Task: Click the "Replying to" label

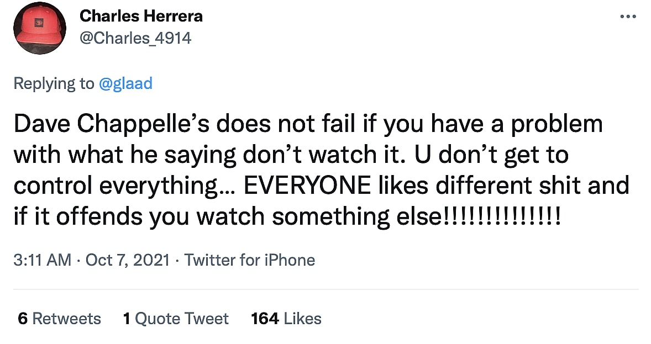Action: (54, 83)
